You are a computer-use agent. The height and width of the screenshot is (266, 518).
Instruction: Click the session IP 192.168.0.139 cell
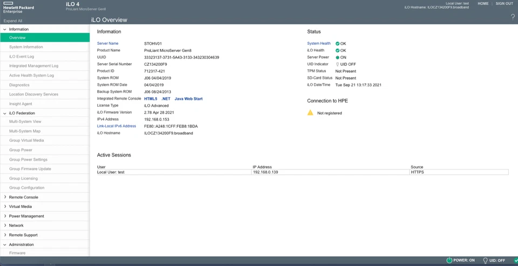(x=330, y=172)
